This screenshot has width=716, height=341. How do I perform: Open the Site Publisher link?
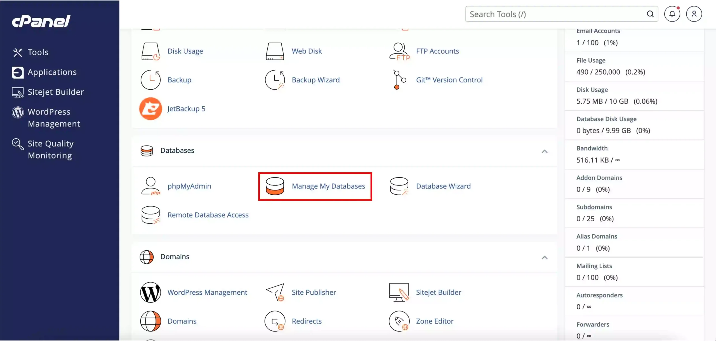[x=314, y=292]
